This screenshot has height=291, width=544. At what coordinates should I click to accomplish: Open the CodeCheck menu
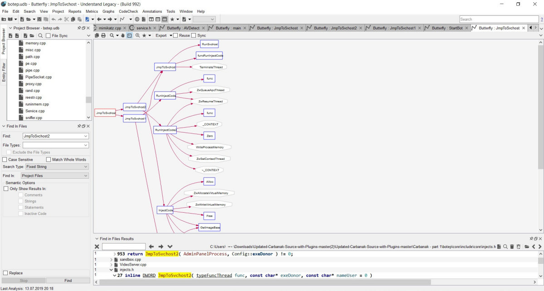click(129, 11)
